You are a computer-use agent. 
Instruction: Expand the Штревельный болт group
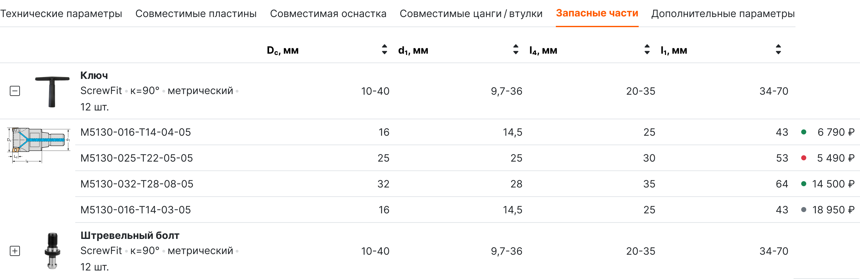pyautogui.click(x=15, y=251)
